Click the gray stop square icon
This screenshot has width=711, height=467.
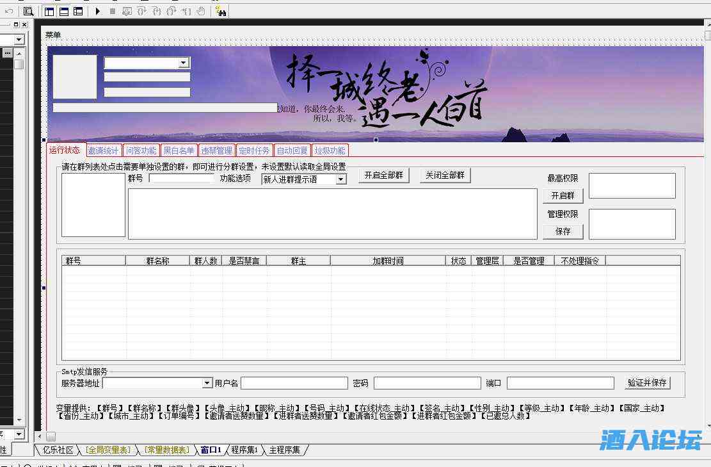(113, 11)
